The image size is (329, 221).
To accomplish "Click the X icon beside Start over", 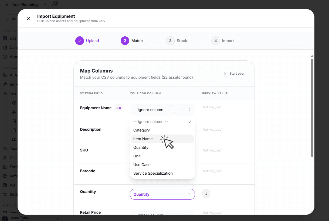I will (225, 74).
